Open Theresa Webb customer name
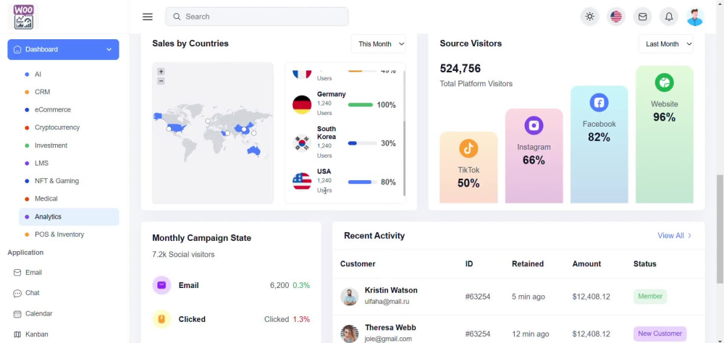Image resolution: width=724 pixels, height=343 pixels. click(x=390, y=327)
